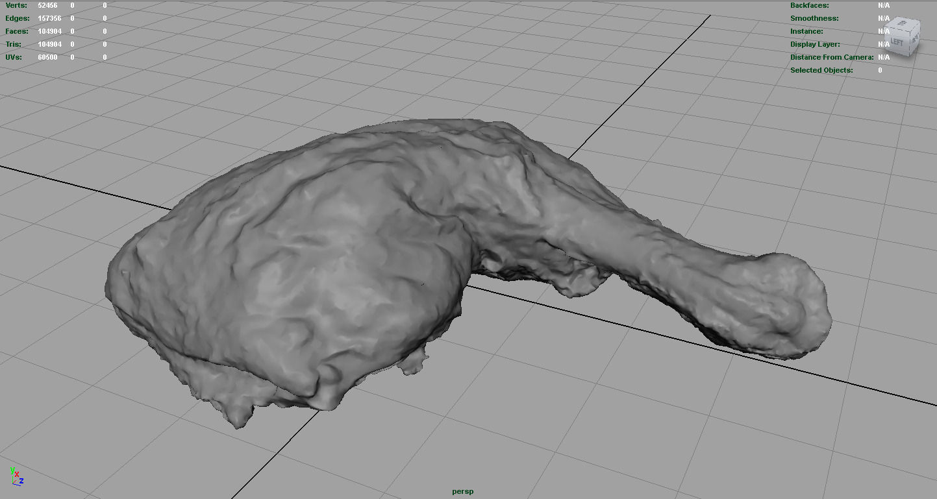Click the vertex count value 52456
Viewport: 937px width, 499px height.
[47, 5]
